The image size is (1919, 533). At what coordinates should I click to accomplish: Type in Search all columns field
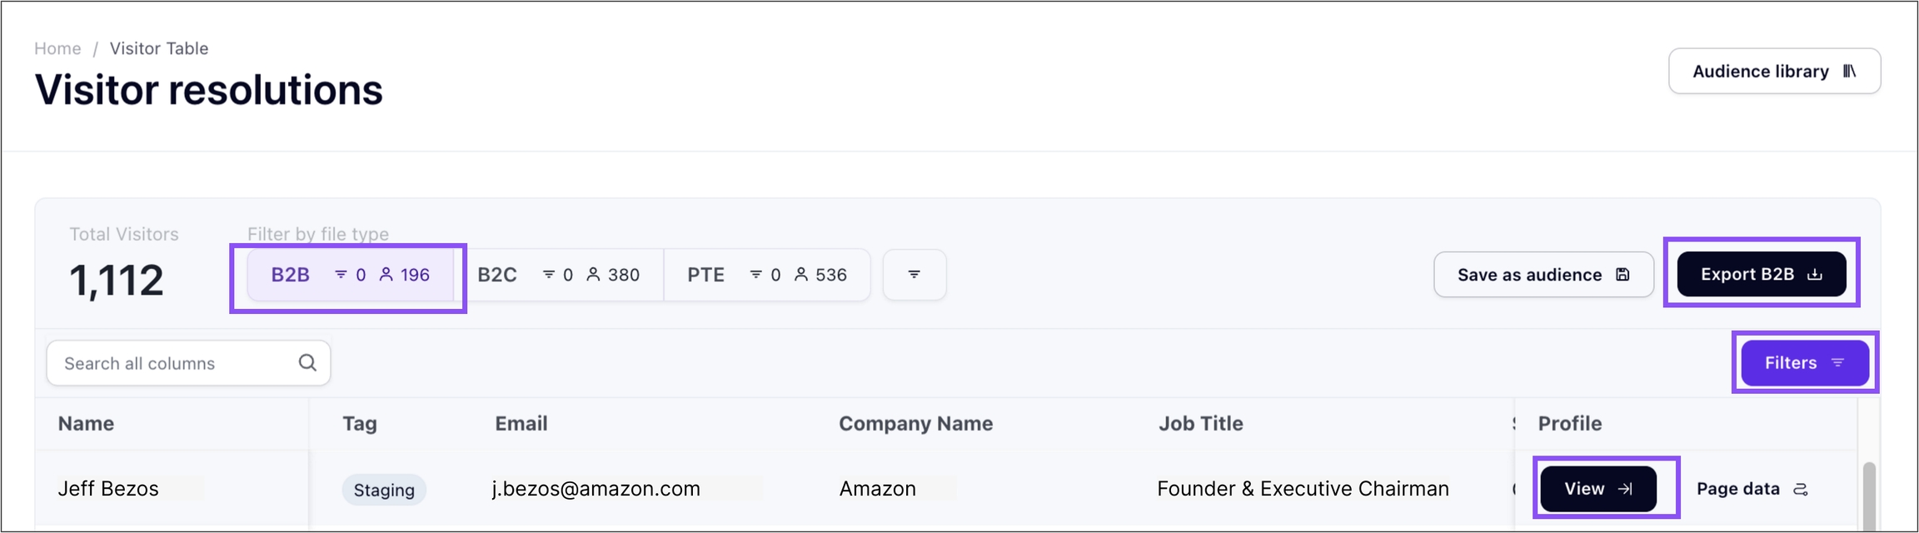(x=175, y=363)
